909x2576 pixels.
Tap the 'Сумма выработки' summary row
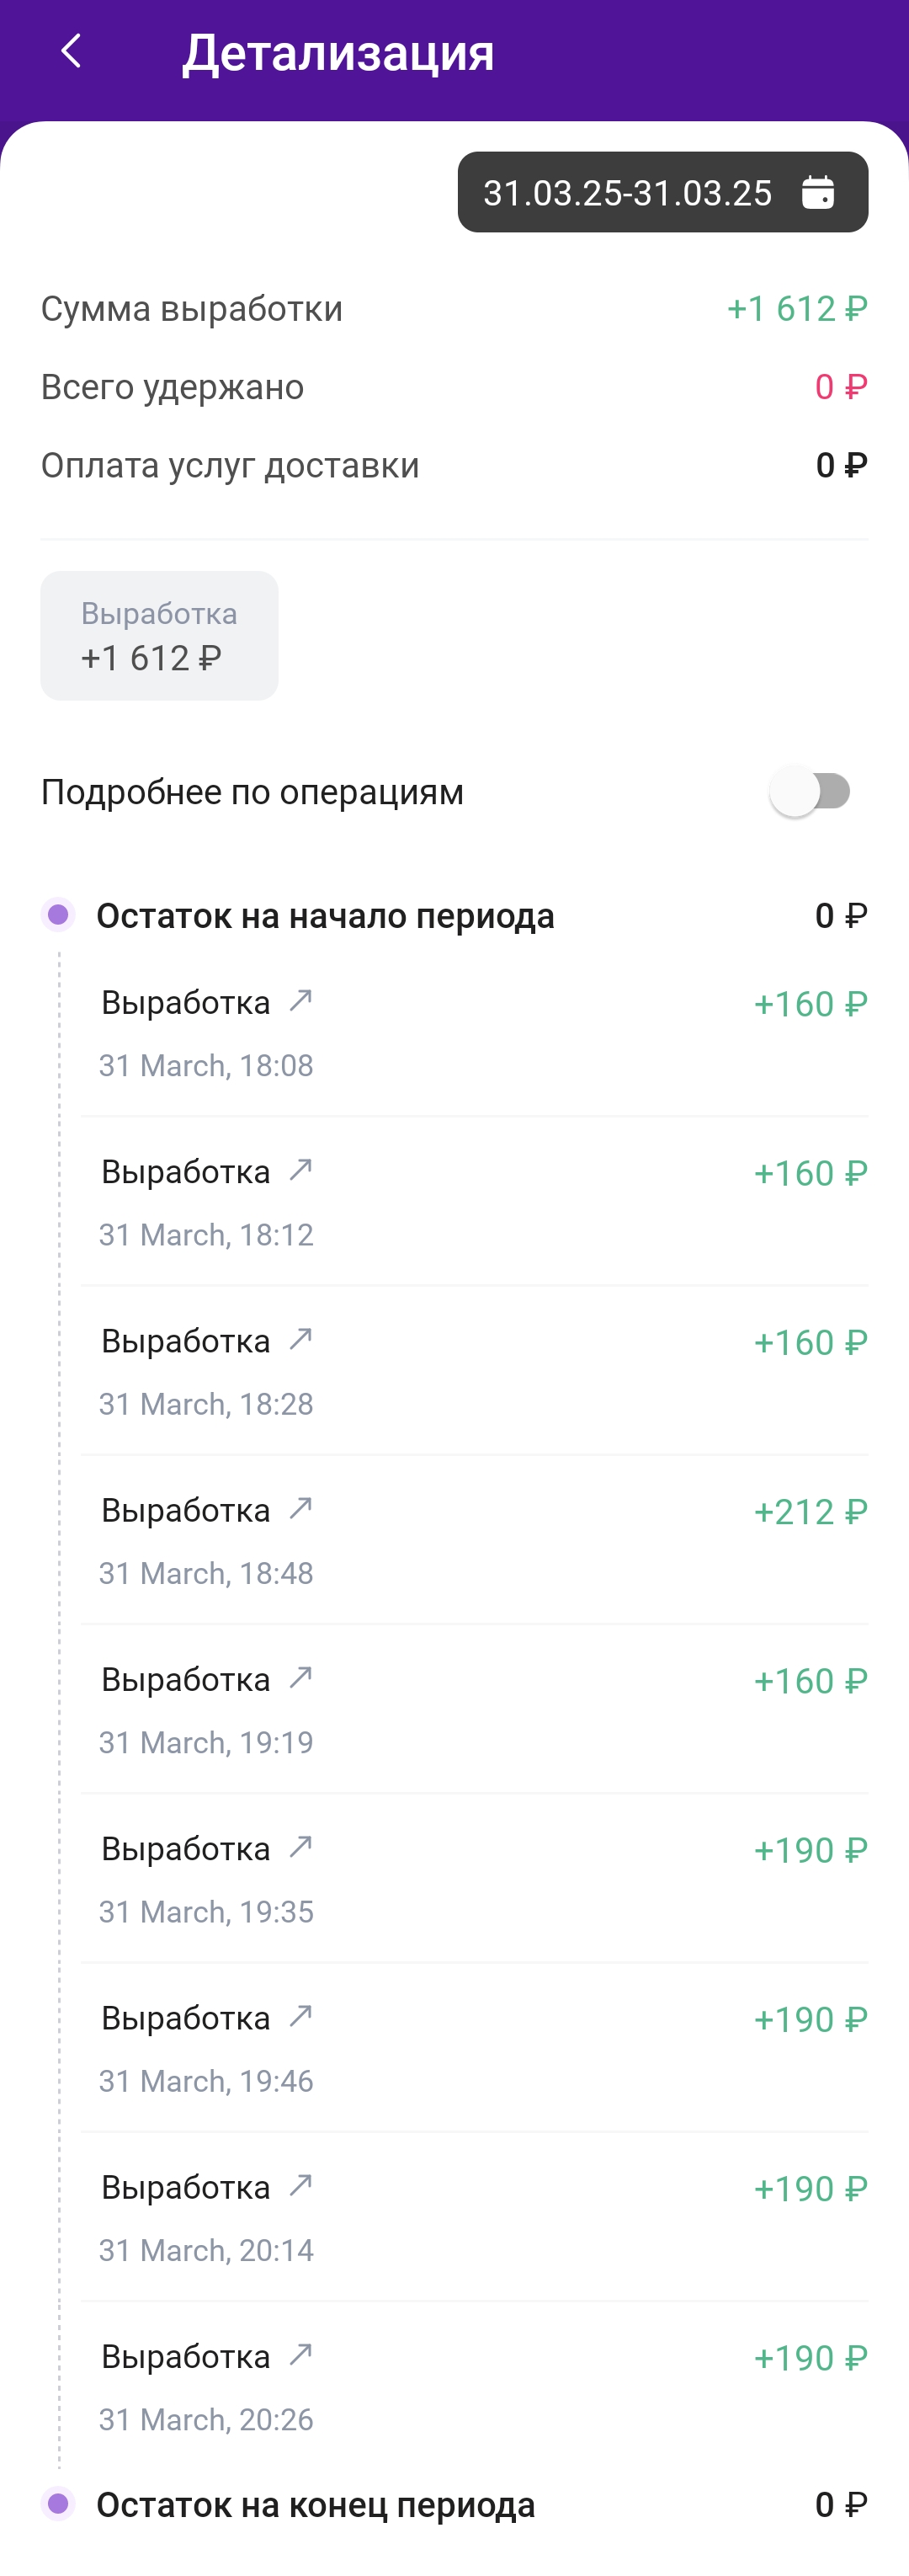[x=454, y=309]
